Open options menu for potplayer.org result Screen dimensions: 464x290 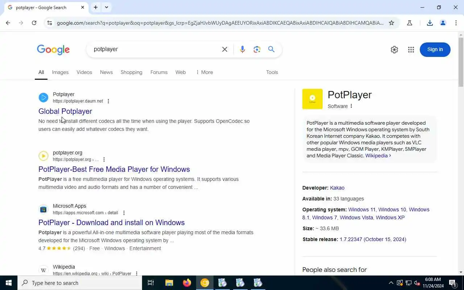[x=104, y=159]
